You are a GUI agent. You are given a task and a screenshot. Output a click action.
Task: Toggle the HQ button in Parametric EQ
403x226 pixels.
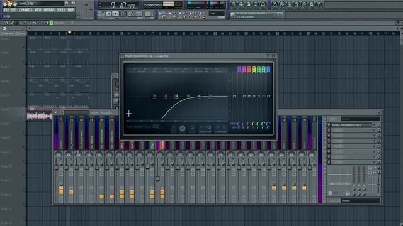tap(183, 129)
